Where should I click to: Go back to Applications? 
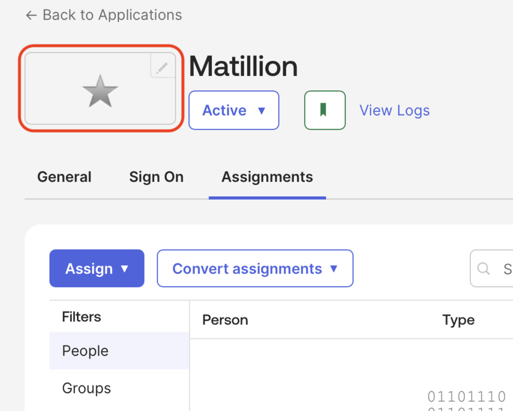[104, 15]
